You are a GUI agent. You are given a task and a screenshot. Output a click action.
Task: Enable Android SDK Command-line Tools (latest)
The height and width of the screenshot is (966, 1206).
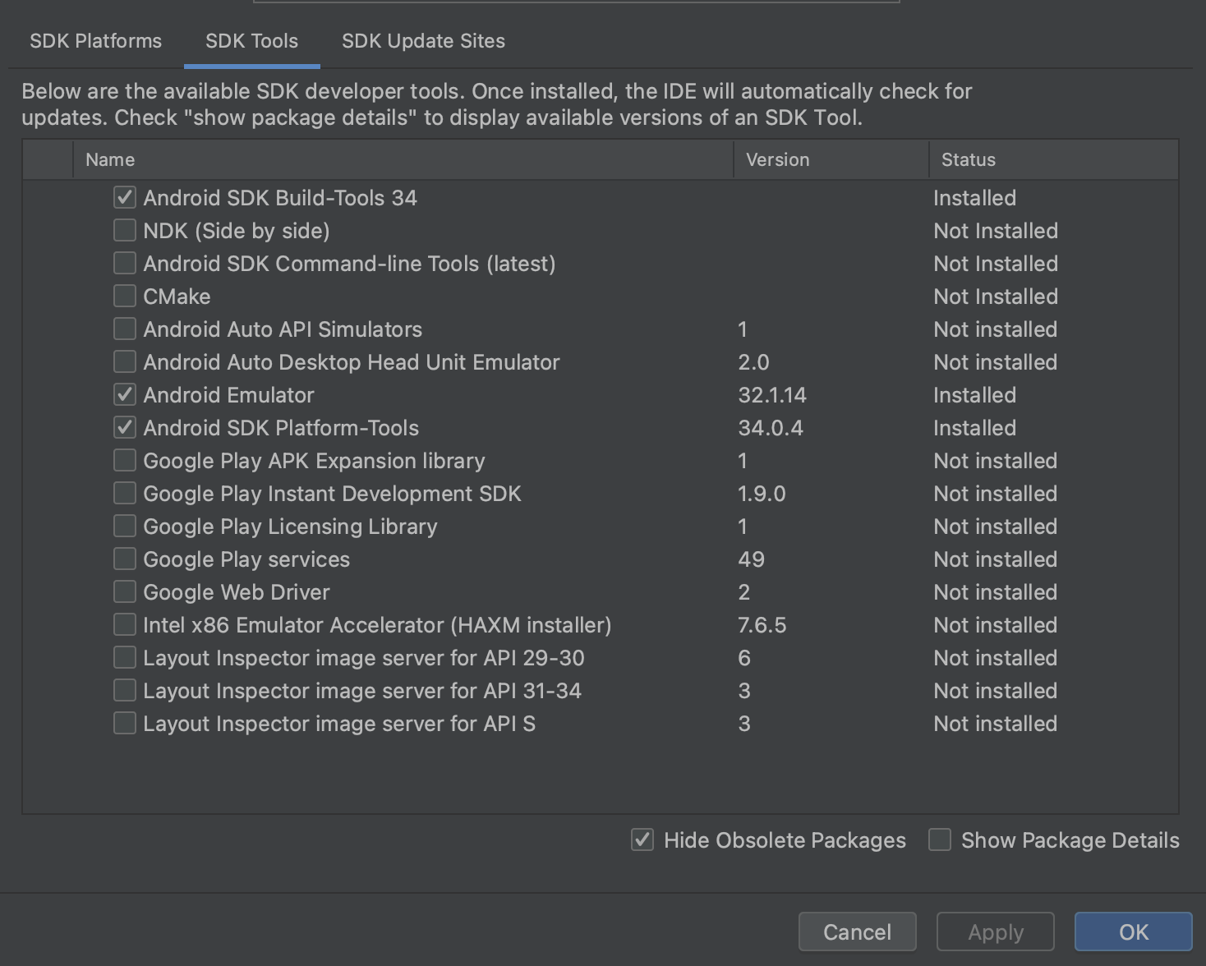pyautogui.click(x=125, y=264)
